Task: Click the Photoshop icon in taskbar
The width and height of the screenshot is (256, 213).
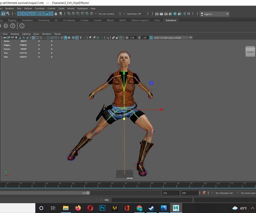Action: (x=102, y=208)
